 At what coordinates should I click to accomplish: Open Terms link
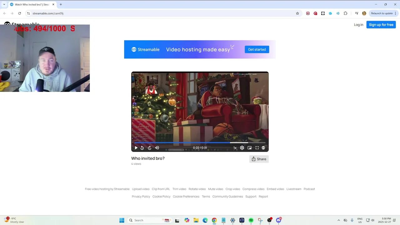coord(206,197)
